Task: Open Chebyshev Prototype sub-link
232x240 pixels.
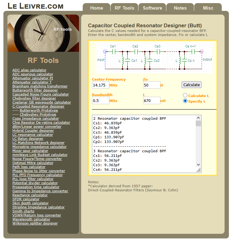Action: [38, 114]
